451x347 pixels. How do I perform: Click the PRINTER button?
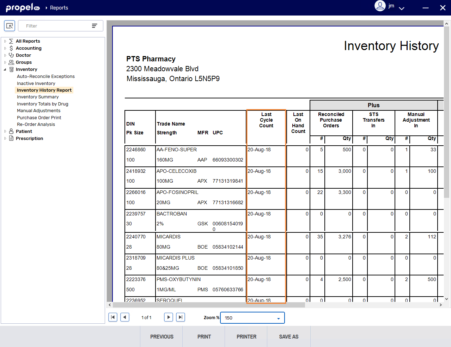coord(246,336)
